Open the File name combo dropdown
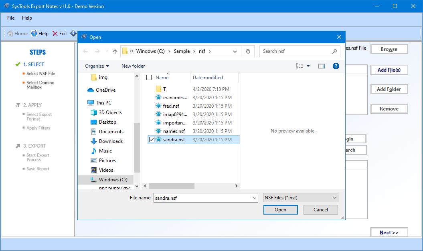 click(254, 198)
